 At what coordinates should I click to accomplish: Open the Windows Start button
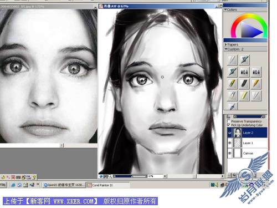click(x=3, y=185)
